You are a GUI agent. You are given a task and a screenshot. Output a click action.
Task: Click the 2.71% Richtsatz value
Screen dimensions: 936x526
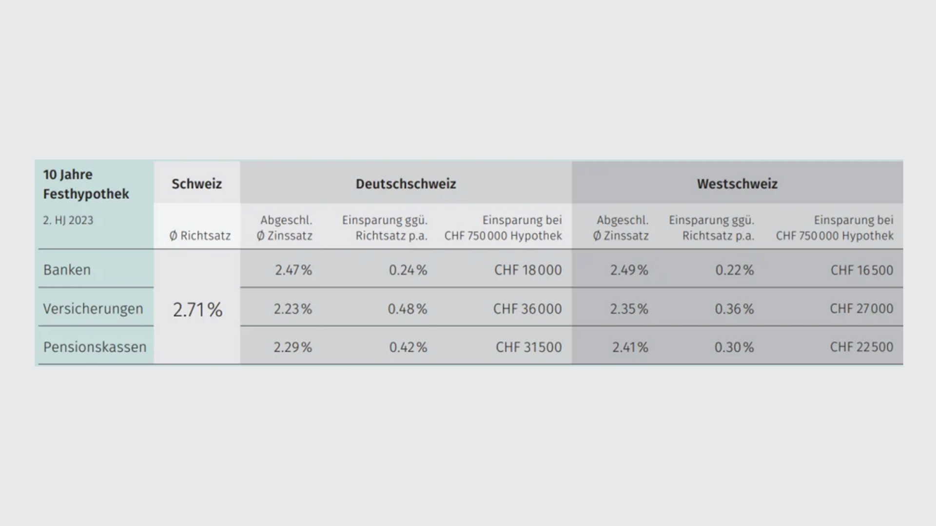197,310
